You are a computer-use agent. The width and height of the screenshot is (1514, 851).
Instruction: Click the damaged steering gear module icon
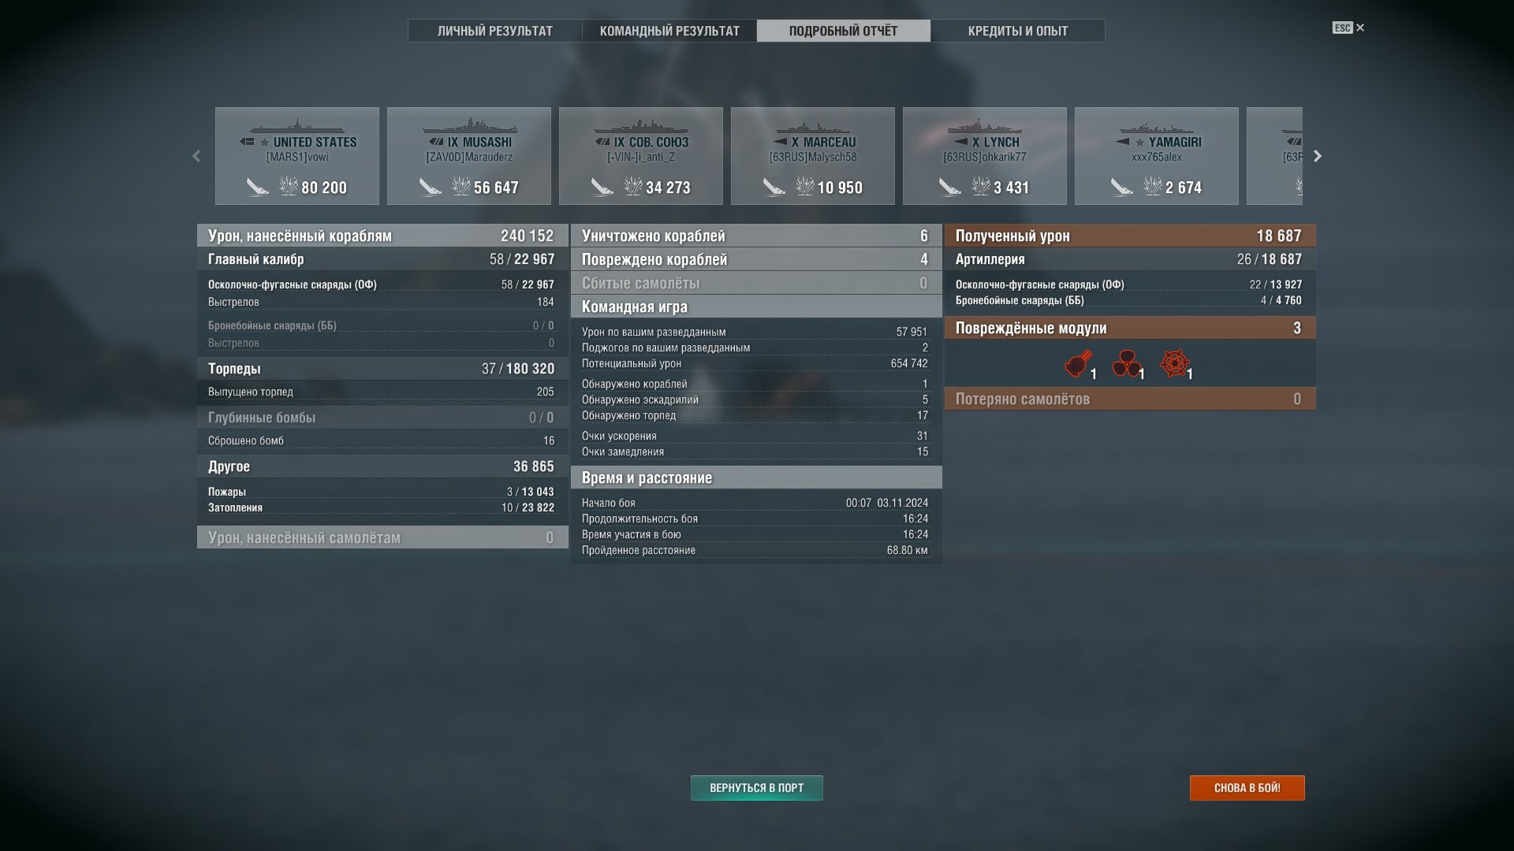pos(1174,363)
